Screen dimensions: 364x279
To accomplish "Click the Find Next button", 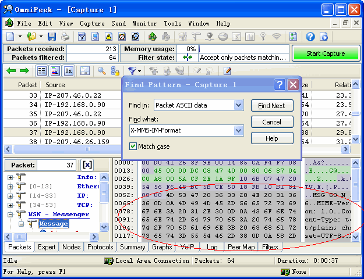I will pyautogui.click(x=272, y=106).
